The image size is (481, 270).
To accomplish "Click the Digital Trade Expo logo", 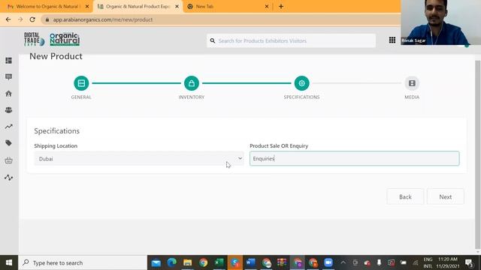I will 34,39.
